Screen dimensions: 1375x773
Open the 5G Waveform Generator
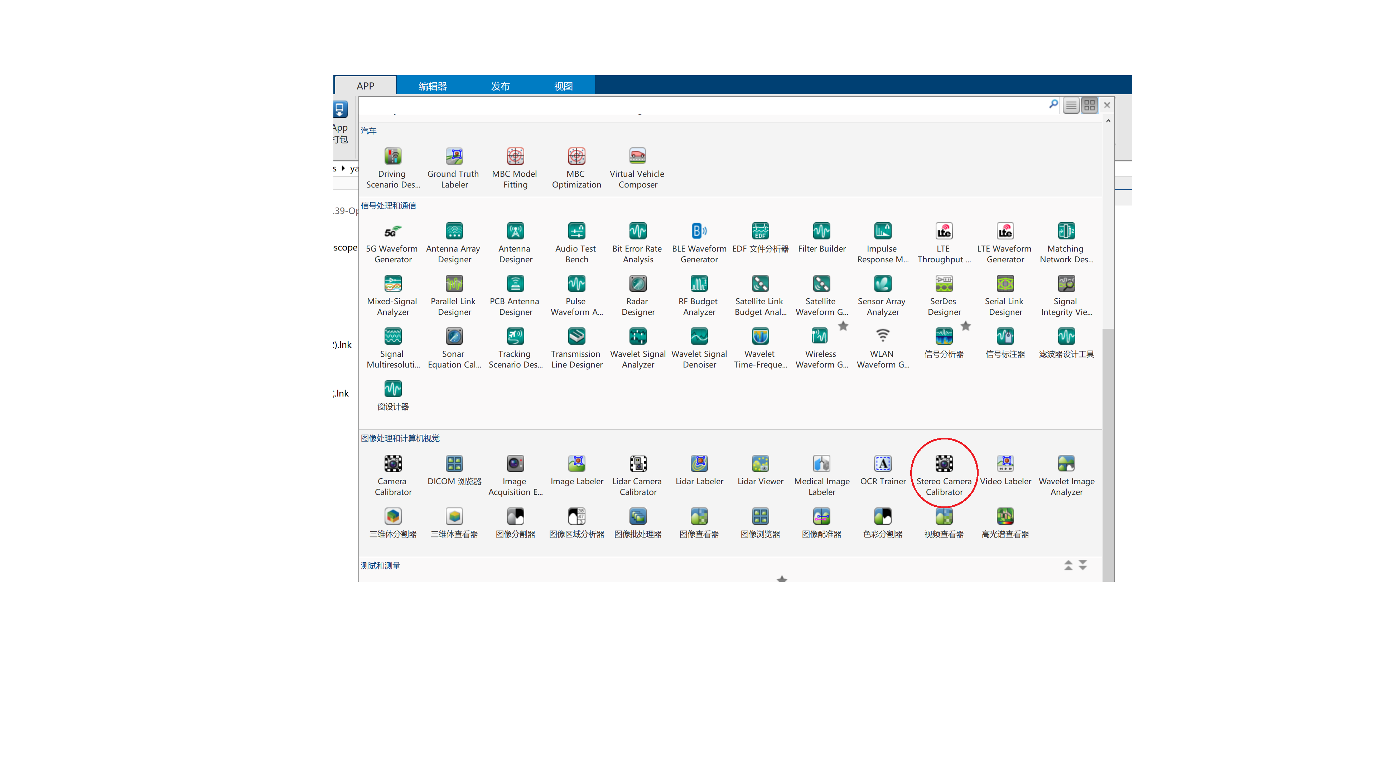393,232
